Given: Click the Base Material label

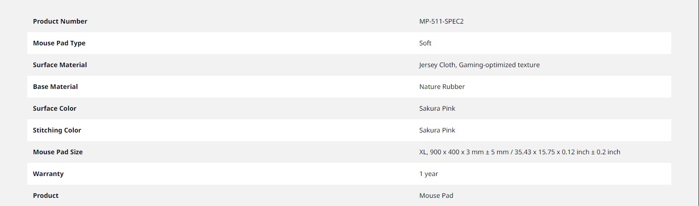Looking at the screenshot, I should click(x=55, y=87).
